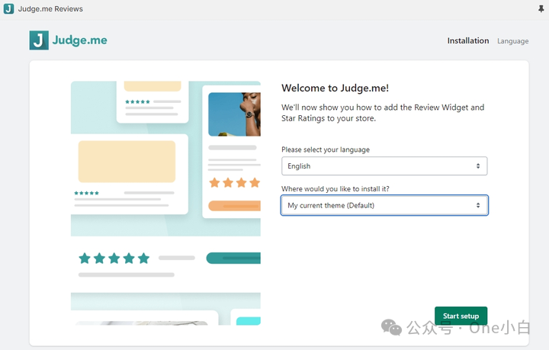Click the pin icon in the top-right corner
This screenshot has height=350, width=549.
(541, 9)
